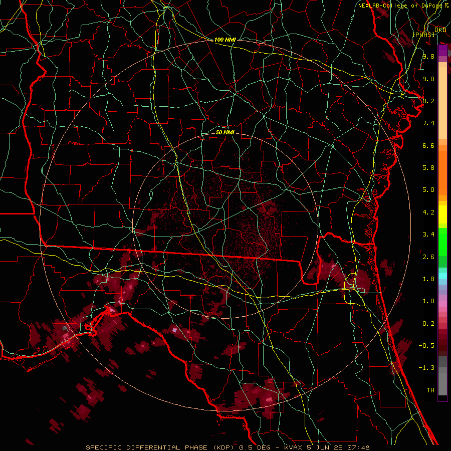Click the 5 JUN 25 07:48 timestamp
The image size is (451, 451).
[337, 447]
